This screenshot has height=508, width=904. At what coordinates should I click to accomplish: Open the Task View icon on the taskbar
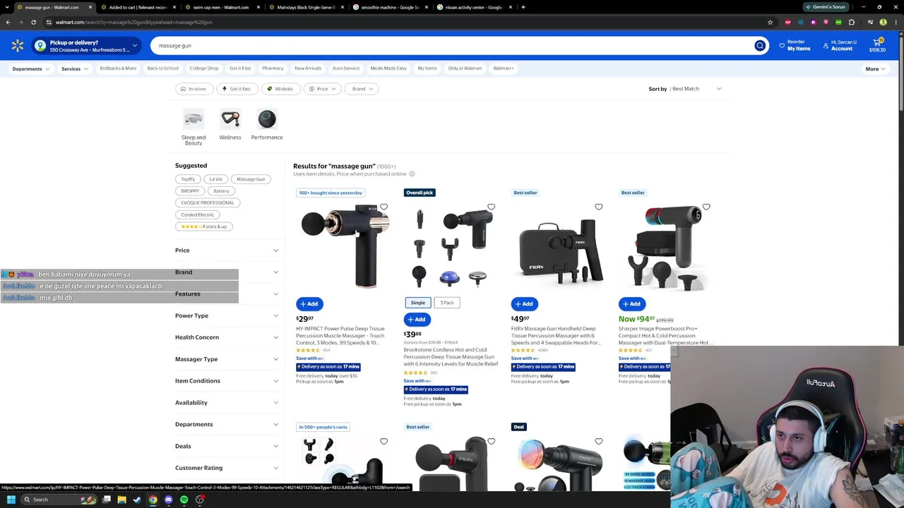point(107,500)
